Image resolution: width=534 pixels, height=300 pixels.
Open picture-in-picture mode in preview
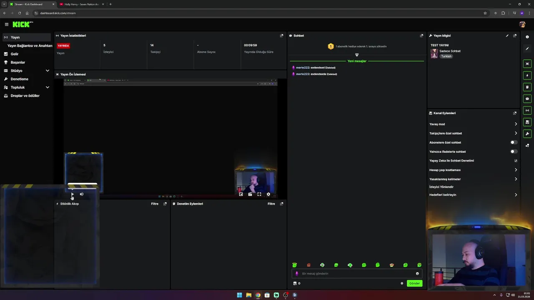pyautogui.click(x=241, y=194)
